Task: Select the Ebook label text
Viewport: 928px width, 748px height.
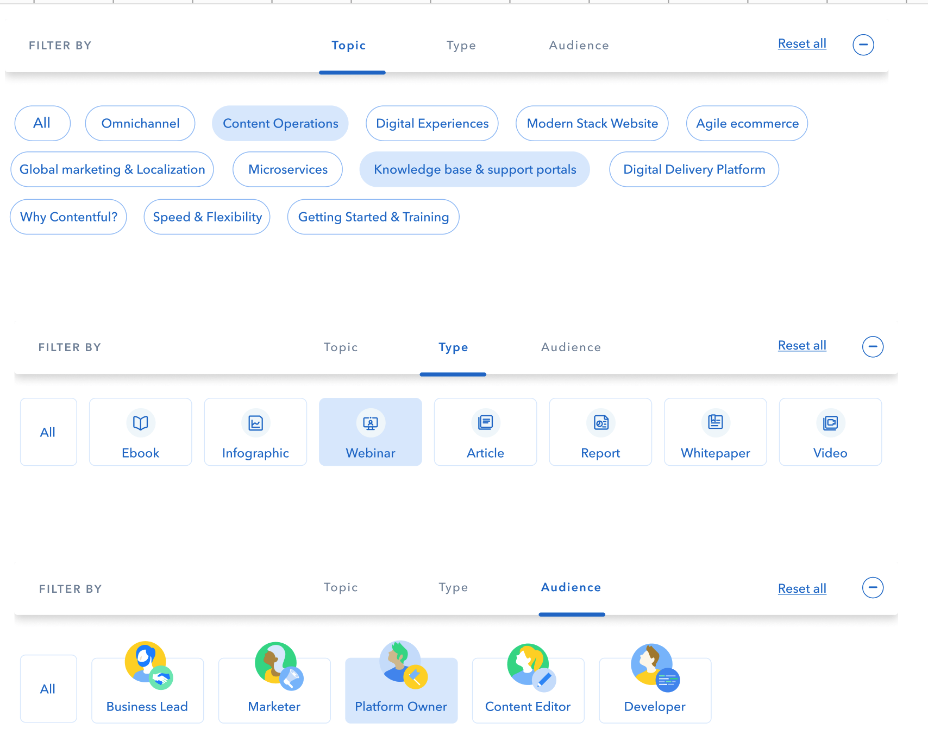Action: coord(141,453)
